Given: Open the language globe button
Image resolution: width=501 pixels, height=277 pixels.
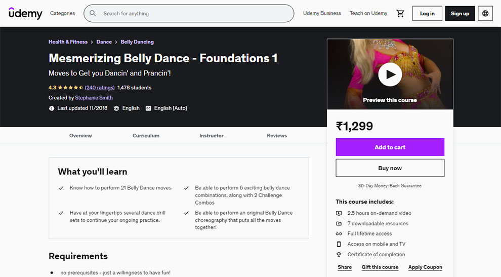Looking at the screenshot, I should pyautogui.click(x=485, y=14).
